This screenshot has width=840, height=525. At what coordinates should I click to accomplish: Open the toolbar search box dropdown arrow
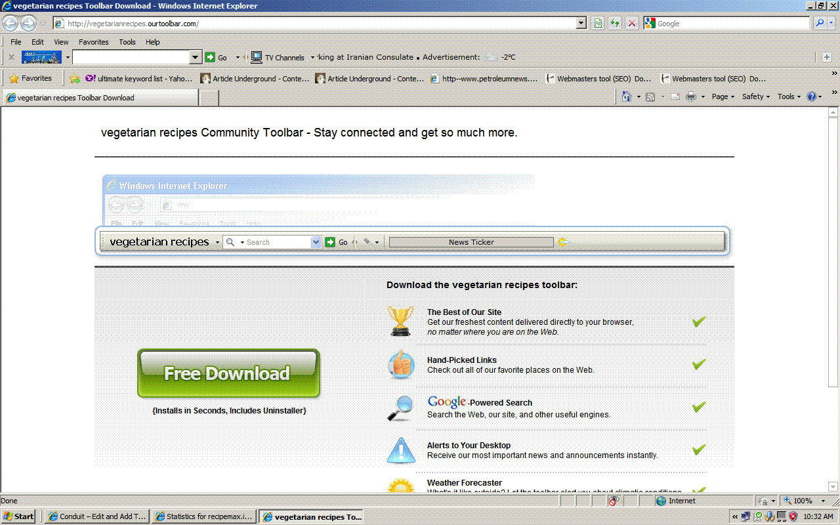click(195, 57)
